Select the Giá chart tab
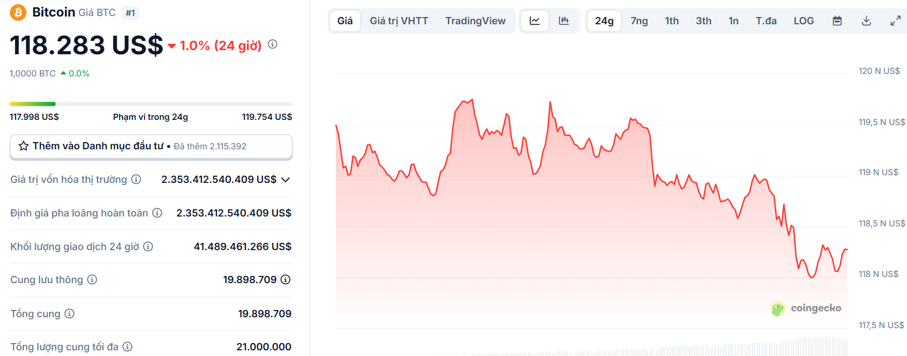Image resolution: width=907 pixels, height=356 pixels. tap(345, 21)
